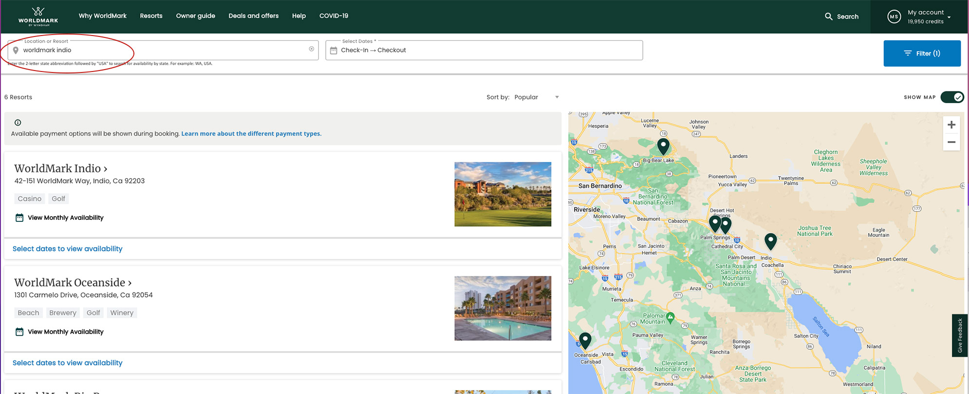Open the Deals and offers menu

[x=253, y=16]
